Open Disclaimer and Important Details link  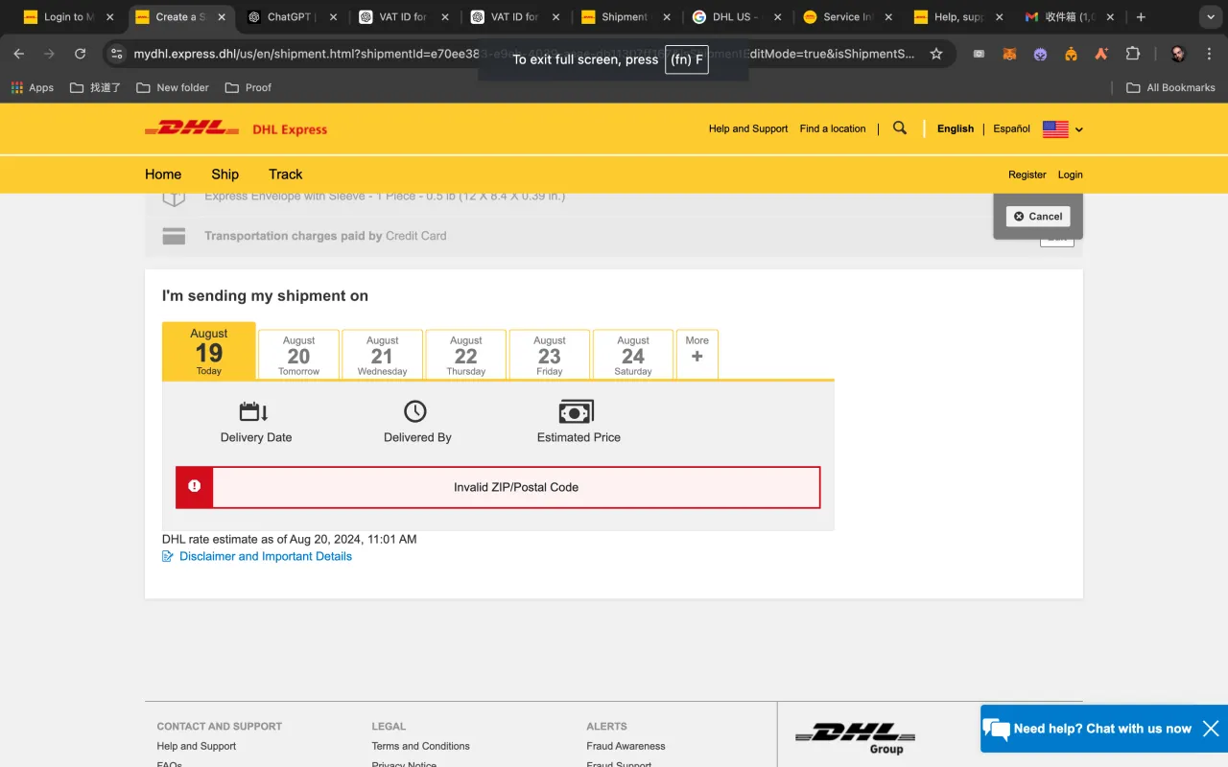[265, 556]
